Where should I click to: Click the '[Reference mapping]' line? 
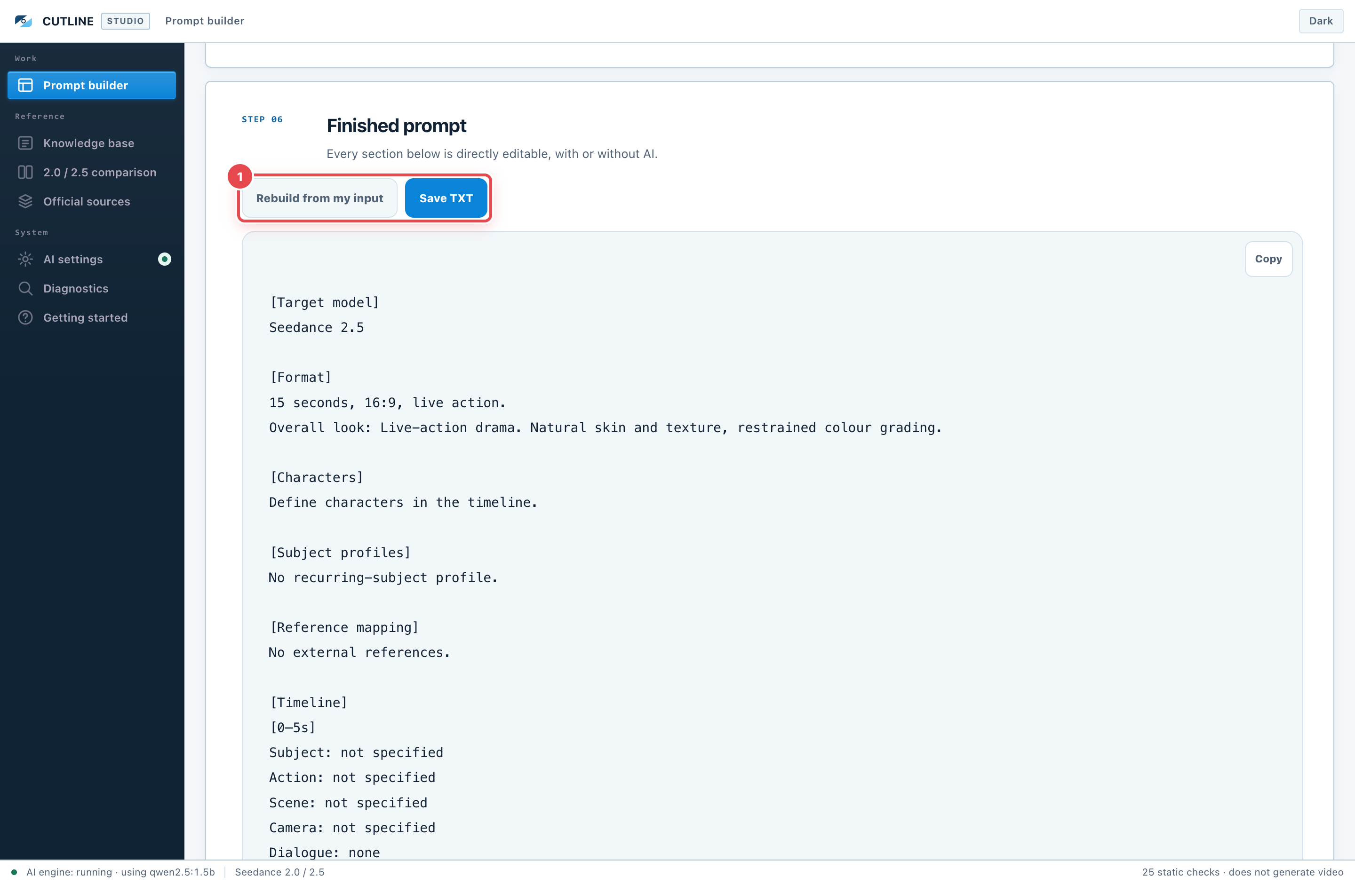(344, 627)
